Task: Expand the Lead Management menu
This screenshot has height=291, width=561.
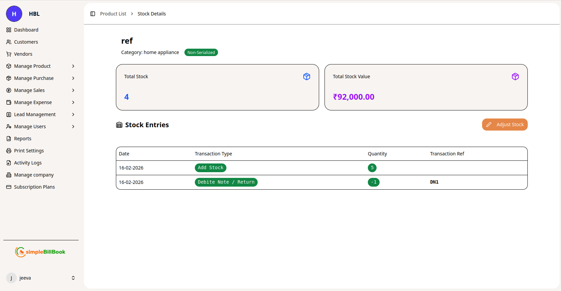Action: click(73, 114)
